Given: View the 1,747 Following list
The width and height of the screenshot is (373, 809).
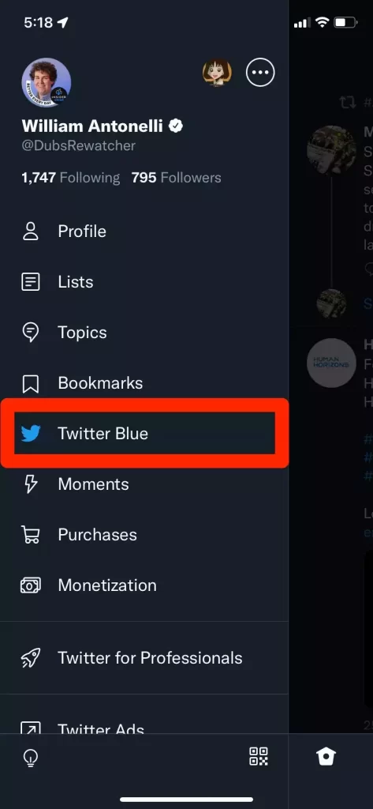Looking at the screenshot, I should tap(71, 178).
